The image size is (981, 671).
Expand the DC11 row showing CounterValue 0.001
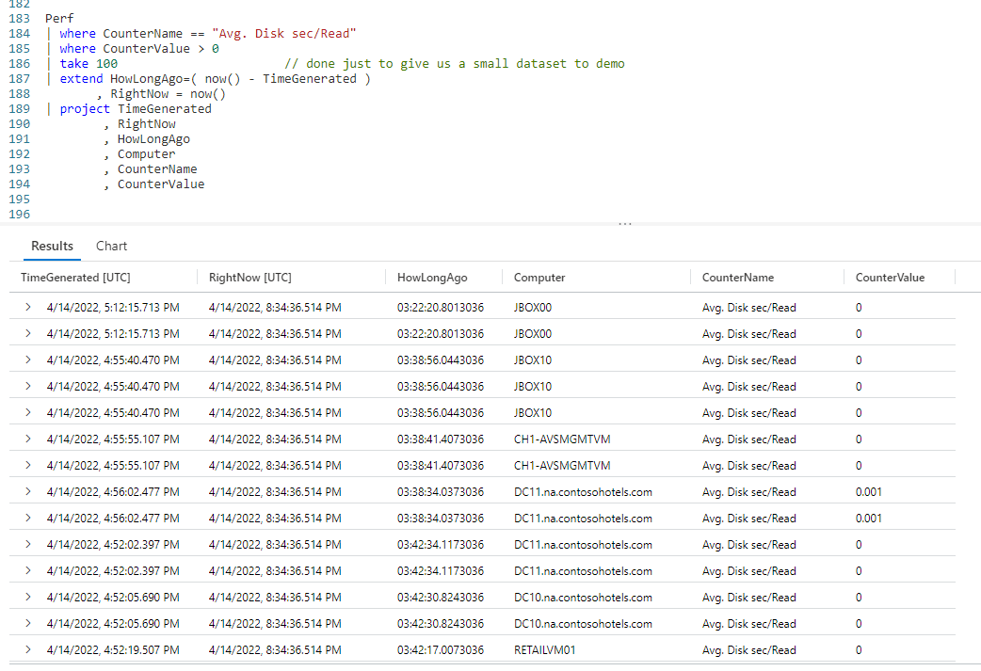coord(25,491)
